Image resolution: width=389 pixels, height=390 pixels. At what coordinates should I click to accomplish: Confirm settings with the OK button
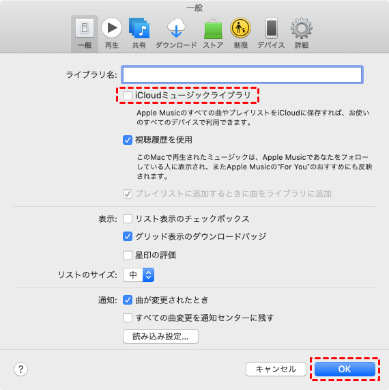[345, 369]
